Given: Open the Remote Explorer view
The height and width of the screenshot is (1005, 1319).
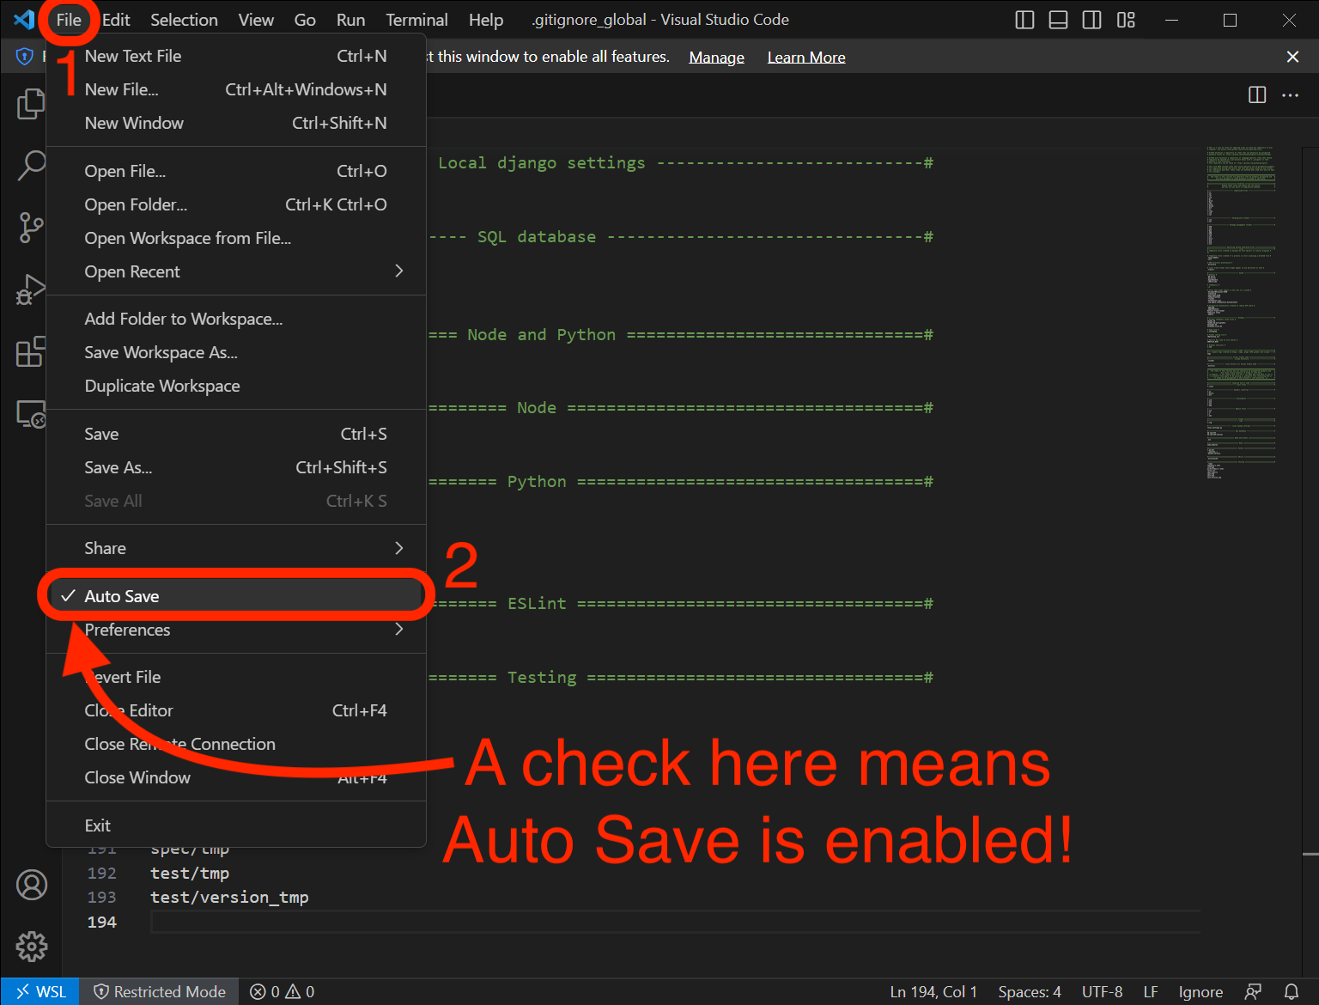Looking at the screenshot, I should [32, 414].
